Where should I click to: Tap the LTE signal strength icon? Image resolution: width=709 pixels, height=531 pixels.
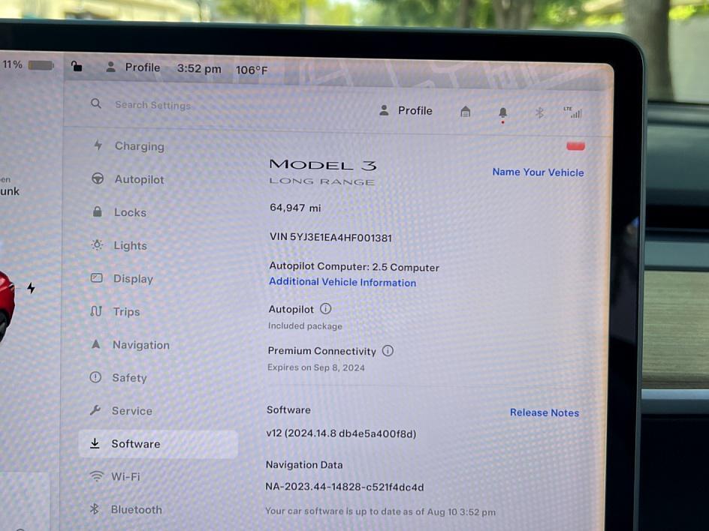(x=572, y=112)
